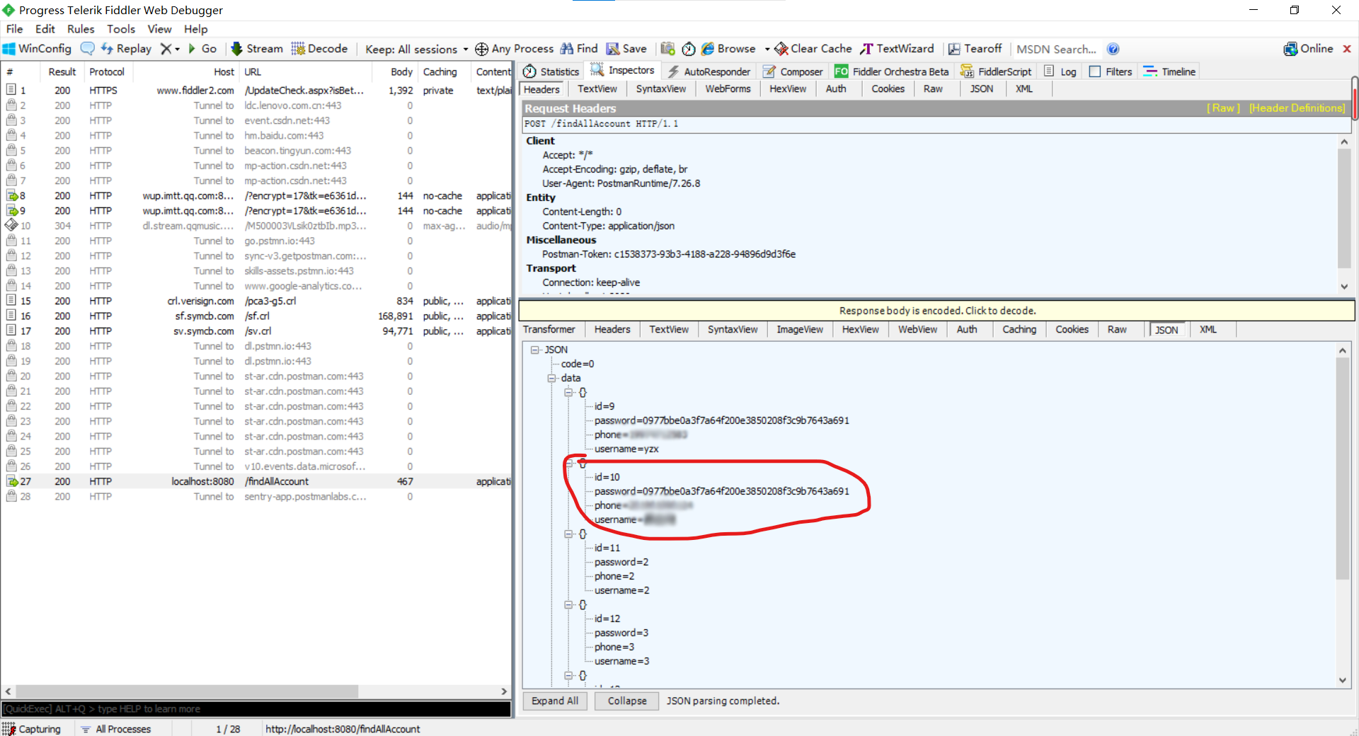The height and width of the screenshot is (736, 1359).
Task: Switch to AutoResponder tab
Action: (709, 71)
